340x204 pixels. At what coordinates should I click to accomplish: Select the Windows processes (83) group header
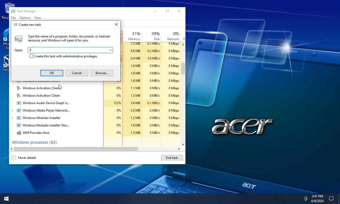[34, 142]
